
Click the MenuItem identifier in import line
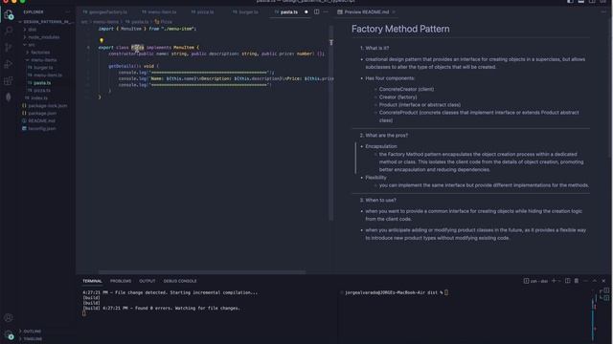[x=131, y=29]
